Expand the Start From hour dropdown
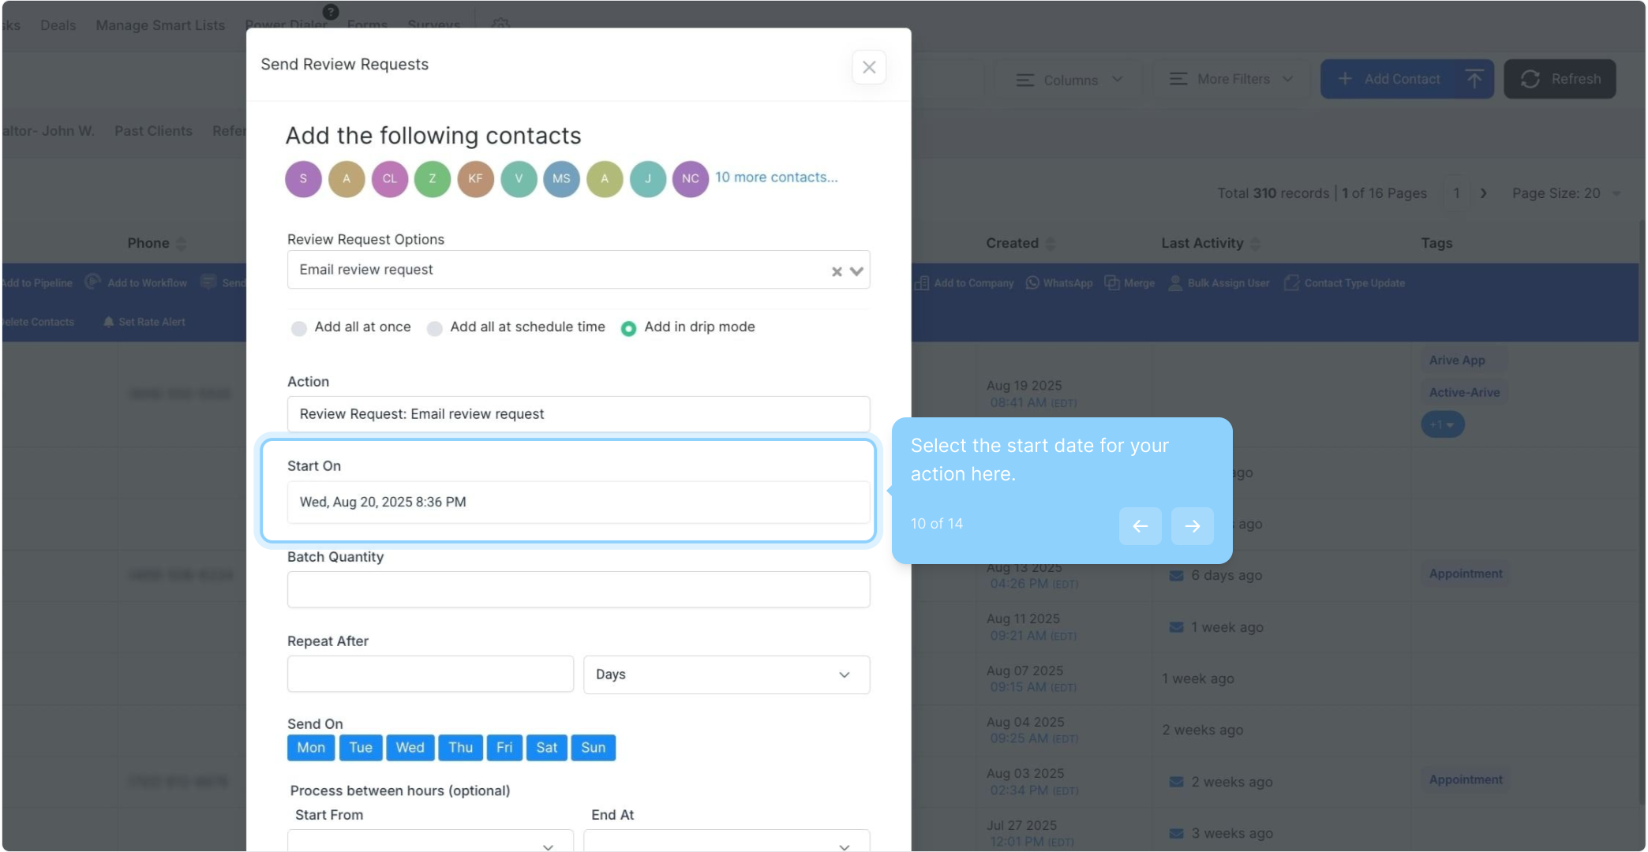Viewport: 1648px width, 852px height. [430, 842]
